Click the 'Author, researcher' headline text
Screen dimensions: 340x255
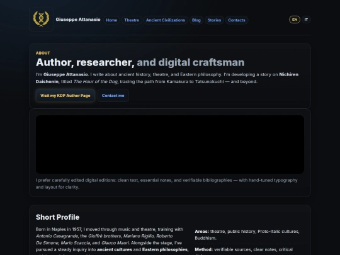(x=85, y=62)
